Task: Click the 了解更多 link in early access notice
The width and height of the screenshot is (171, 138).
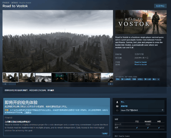Action: click(x=28, y=113)
